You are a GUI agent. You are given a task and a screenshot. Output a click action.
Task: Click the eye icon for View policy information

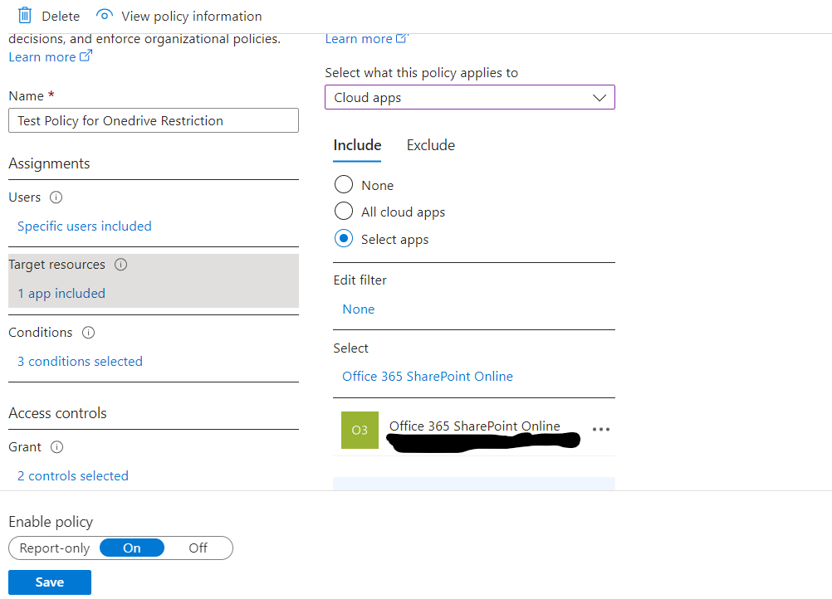click(x=104, y=14)
